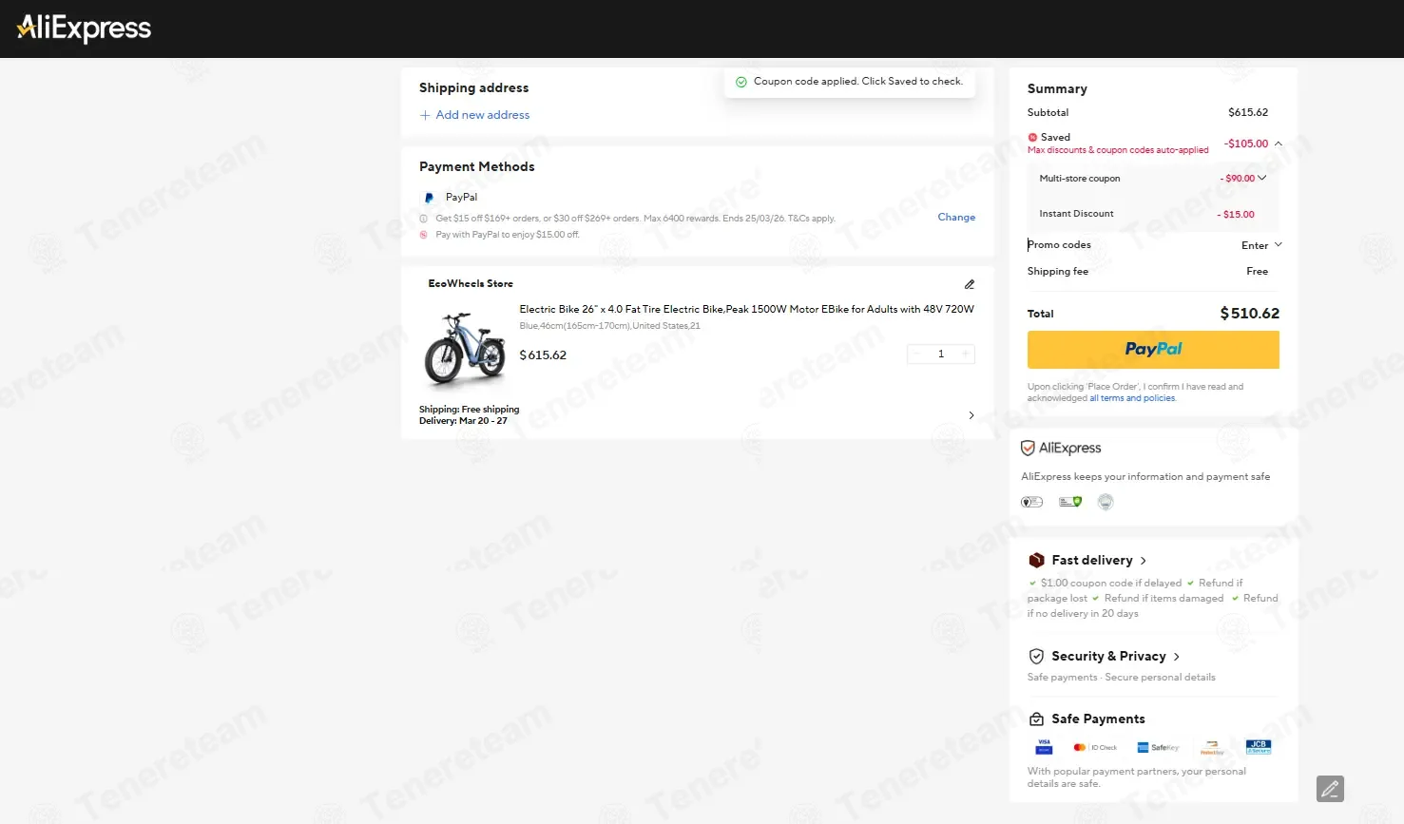Expand the Promo codes Enter dropdown

[x=1261, y=245]
